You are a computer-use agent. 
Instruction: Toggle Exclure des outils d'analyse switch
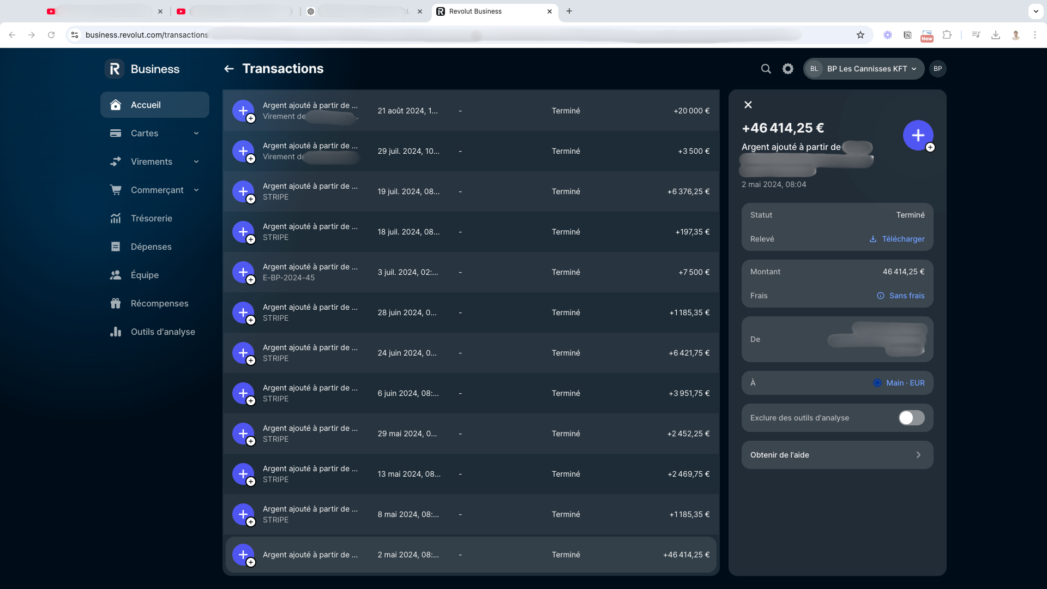(x=912, y=418)
